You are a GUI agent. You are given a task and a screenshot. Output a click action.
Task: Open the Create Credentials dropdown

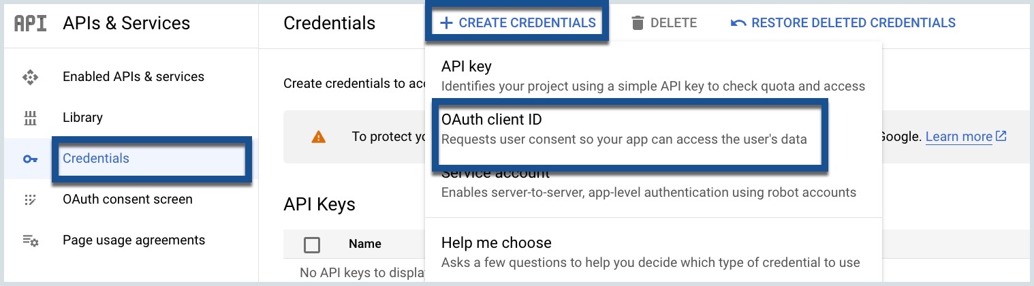click(518, 23)
